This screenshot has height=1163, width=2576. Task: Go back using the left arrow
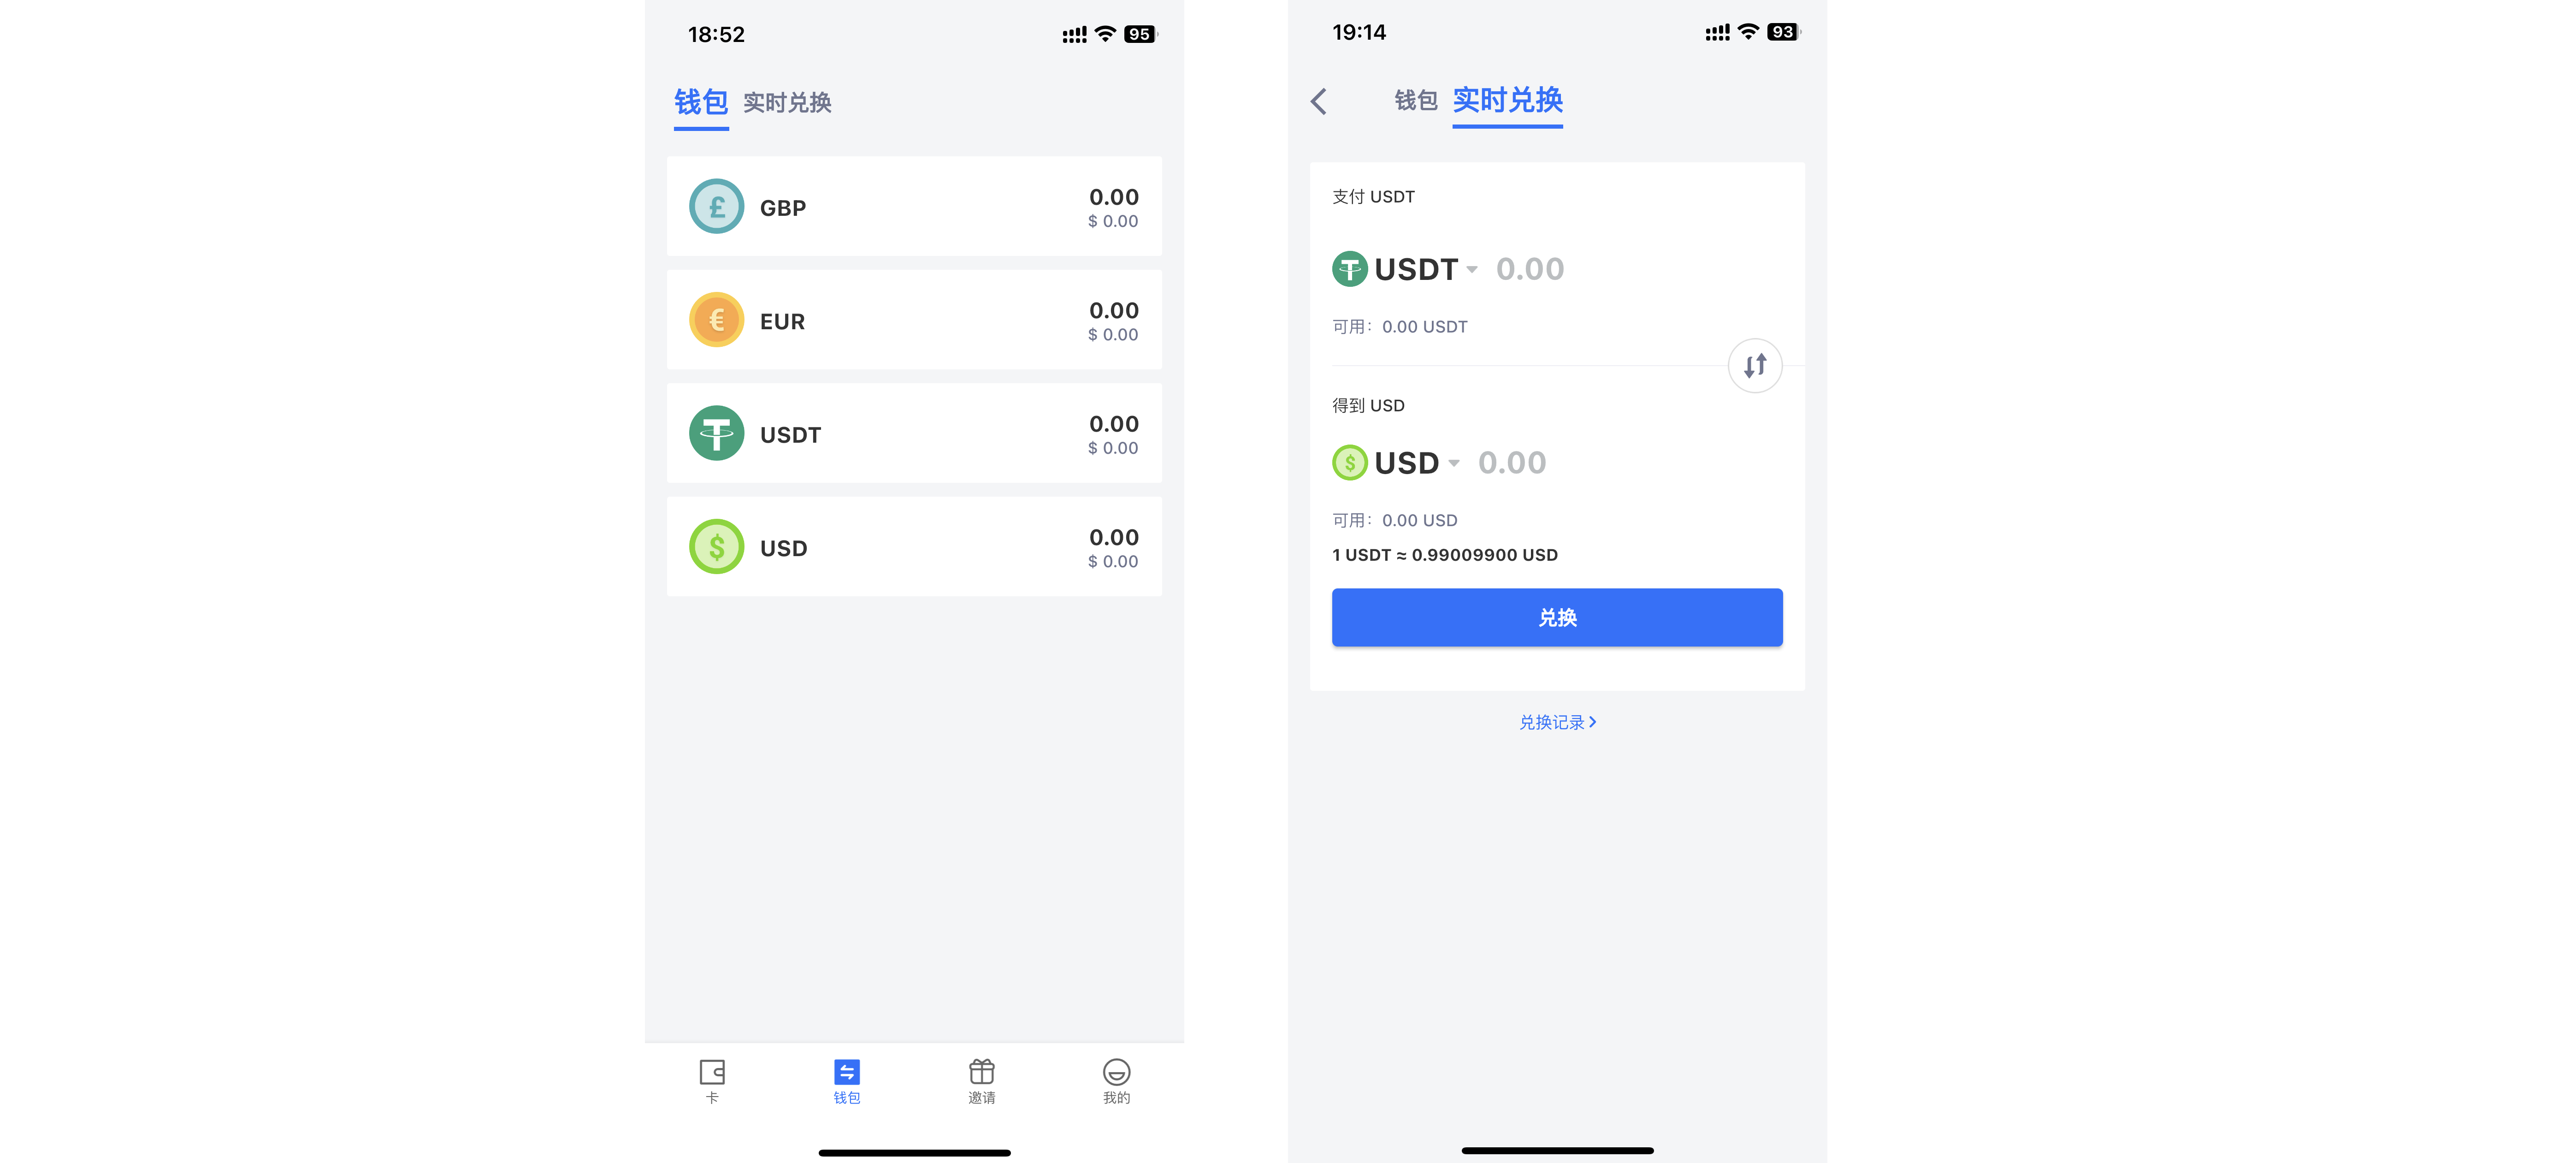coord(1319,101)
